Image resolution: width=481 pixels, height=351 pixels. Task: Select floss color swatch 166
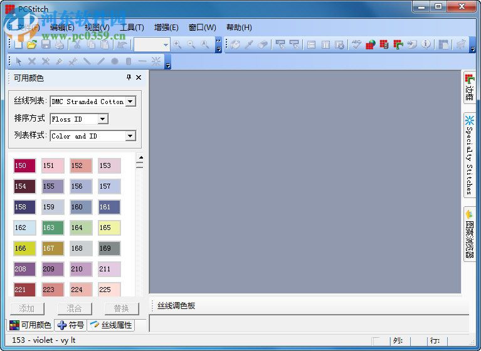click(24, 248)
